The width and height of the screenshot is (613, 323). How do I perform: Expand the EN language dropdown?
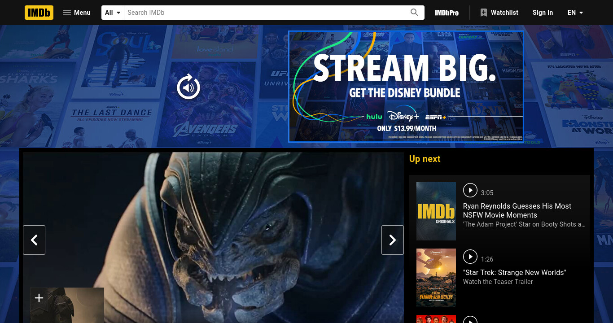point(575,13)
